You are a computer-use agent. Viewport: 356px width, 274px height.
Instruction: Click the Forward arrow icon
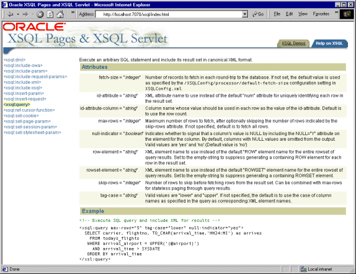coord(25,14)
